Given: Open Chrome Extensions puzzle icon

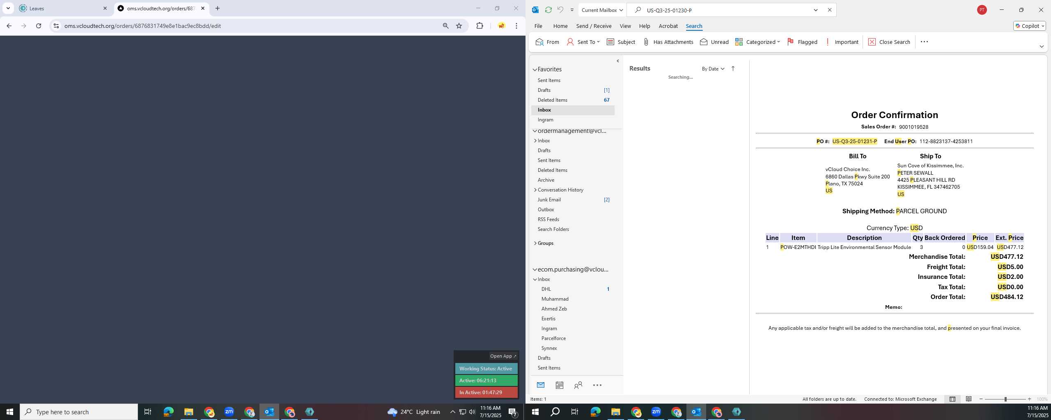Looking at the screenshot, I should [x=480, y=26].
